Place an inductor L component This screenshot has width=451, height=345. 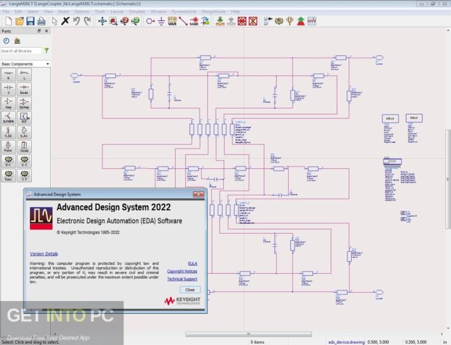point(24,75)
